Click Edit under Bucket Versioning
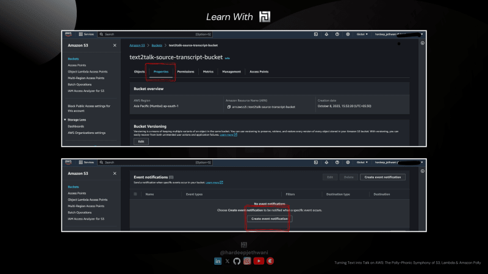Viewport: 488px width, 274px height. [x=141, y=141]
